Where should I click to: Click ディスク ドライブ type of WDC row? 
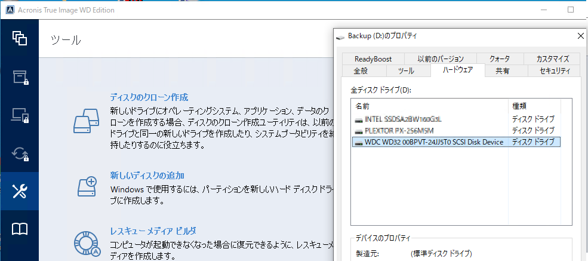coord(533,142)
